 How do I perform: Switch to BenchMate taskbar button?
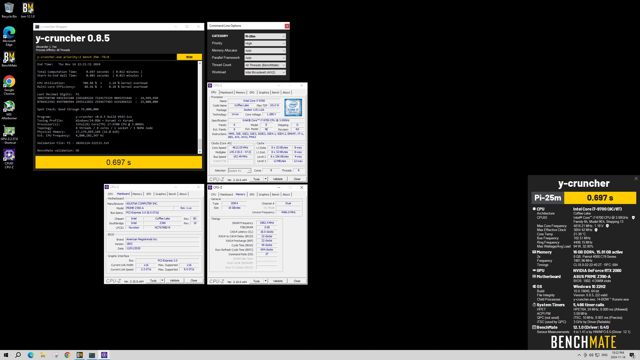[x=79, y=355]
